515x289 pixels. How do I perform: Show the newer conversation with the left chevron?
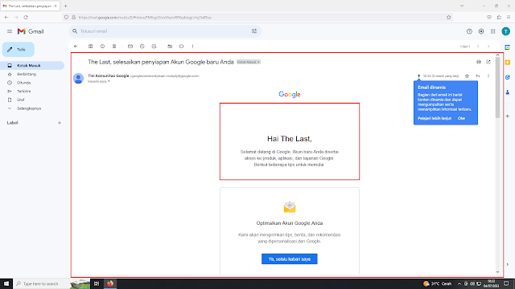tap(478, 47)
